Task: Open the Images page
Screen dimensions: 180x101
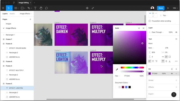Action: [x=8, y=24]
